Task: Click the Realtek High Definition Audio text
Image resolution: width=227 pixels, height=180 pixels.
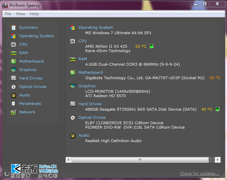Action: (x=113, y=141)
